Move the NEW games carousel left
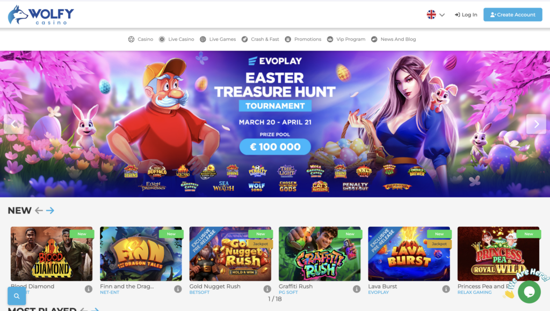This screenshot has height=311, width=550. (39, 211)
